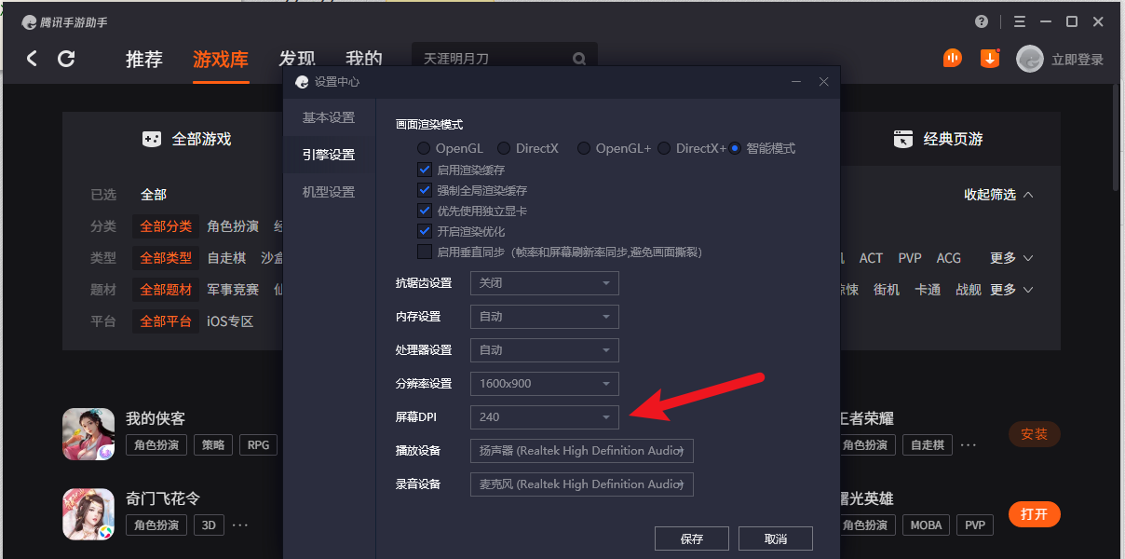Open the help question mark icon
1125x559 pixels.
pyautogui.click(x=982, y=21)
